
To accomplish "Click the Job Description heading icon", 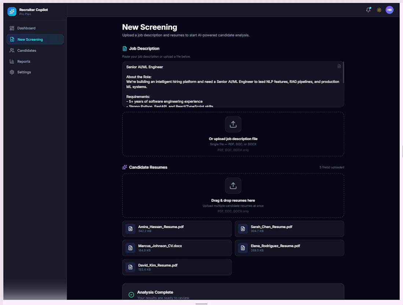I will coord(125,49).
